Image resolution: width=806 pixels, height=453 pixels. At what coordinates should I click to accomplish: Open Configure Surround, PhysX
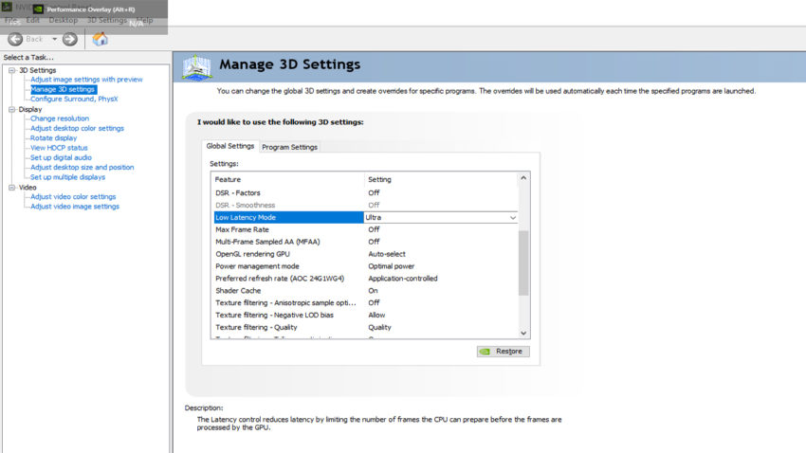[74, 100]
